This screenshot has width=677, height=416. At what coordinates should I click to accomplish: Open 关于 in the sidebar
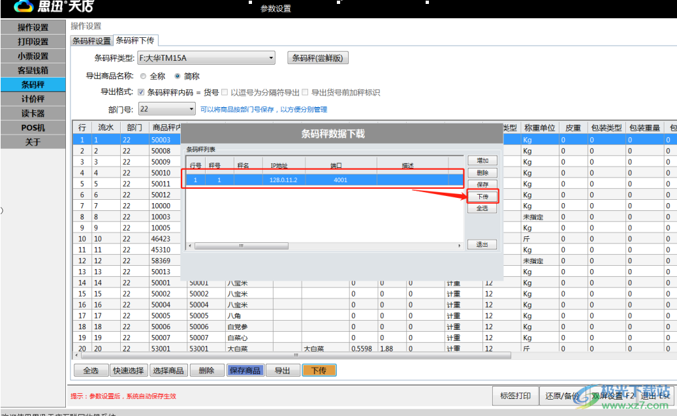(33, 142)
